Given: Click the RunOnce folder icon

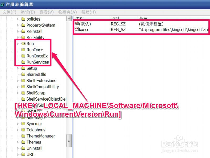Looking at the screenshot, I should click(x=23, y=50).
